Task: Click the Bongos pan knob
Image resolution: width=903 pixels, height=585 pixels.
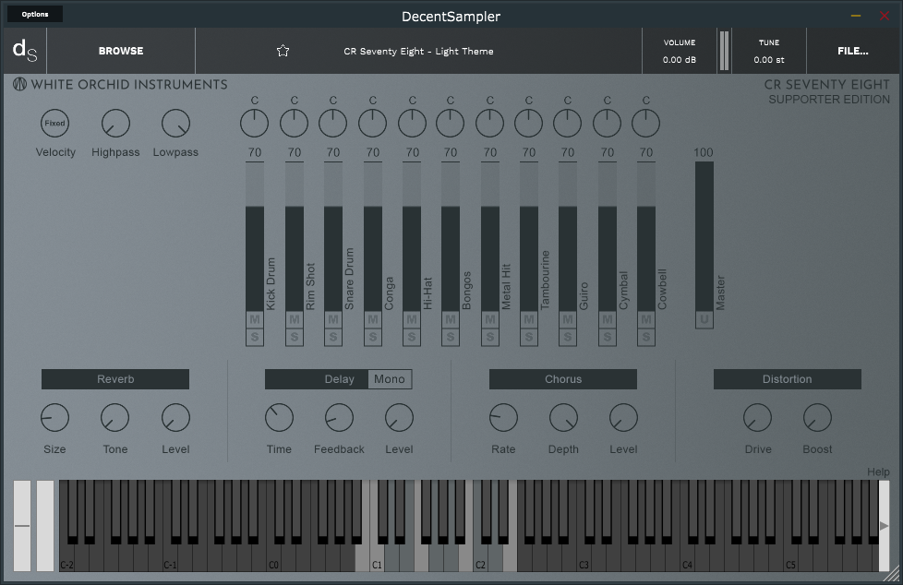Action: coord(451,124)
